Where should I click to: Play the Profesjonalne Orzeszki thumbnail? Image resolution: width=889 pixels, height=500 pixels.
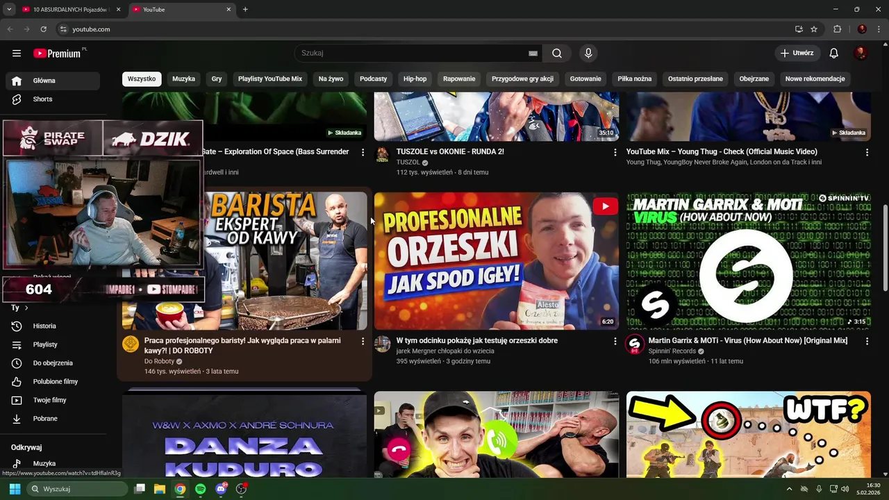click(x=496, y=261)
